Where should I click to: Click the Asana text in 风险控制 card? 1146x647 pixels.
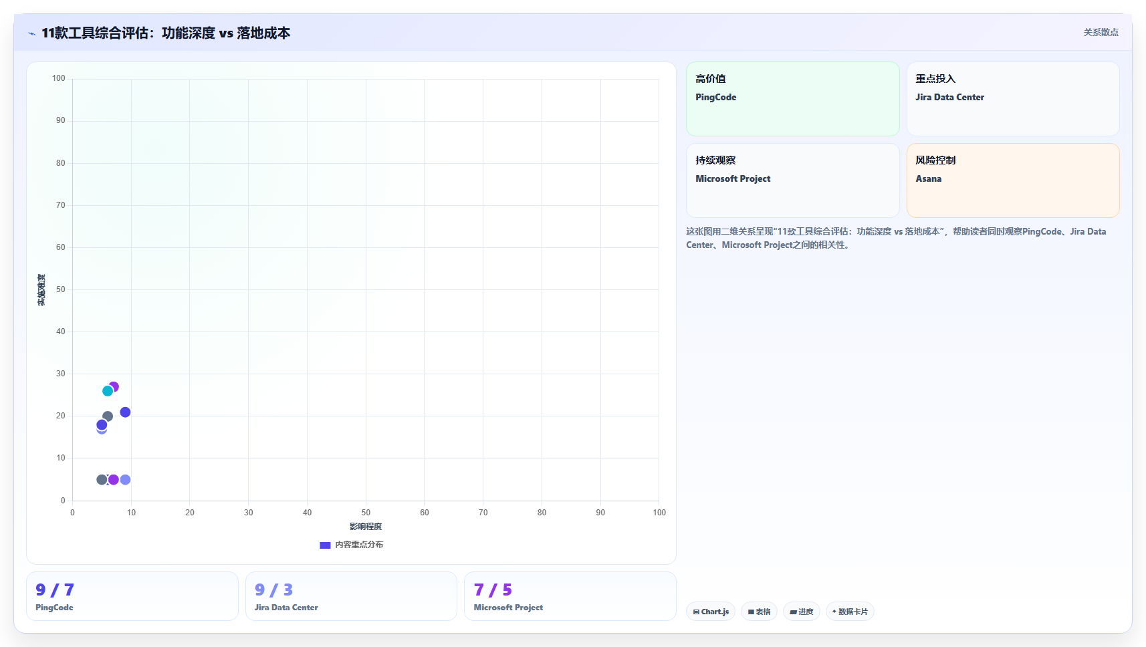pyautogui.click(x=928, y=178)
